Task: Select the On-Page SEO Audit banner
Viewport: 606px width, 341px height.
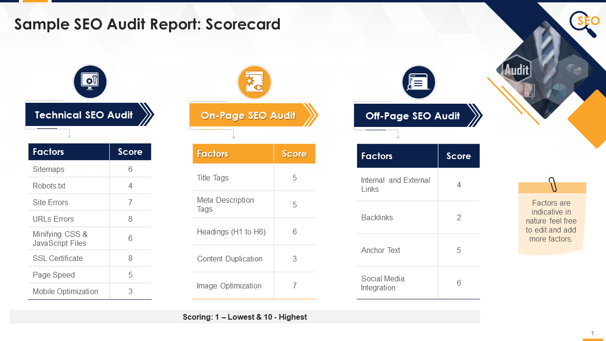Action: [x=248, y=115]
